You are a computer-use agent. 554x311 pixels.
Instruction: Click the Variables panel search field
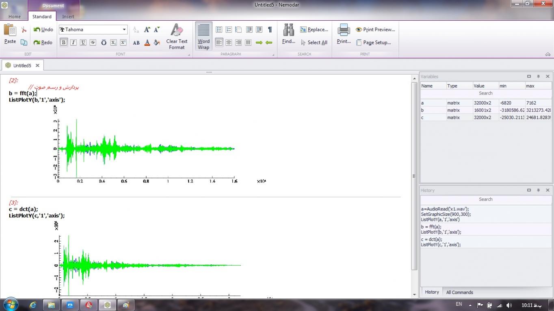click(x=485, y=93)
